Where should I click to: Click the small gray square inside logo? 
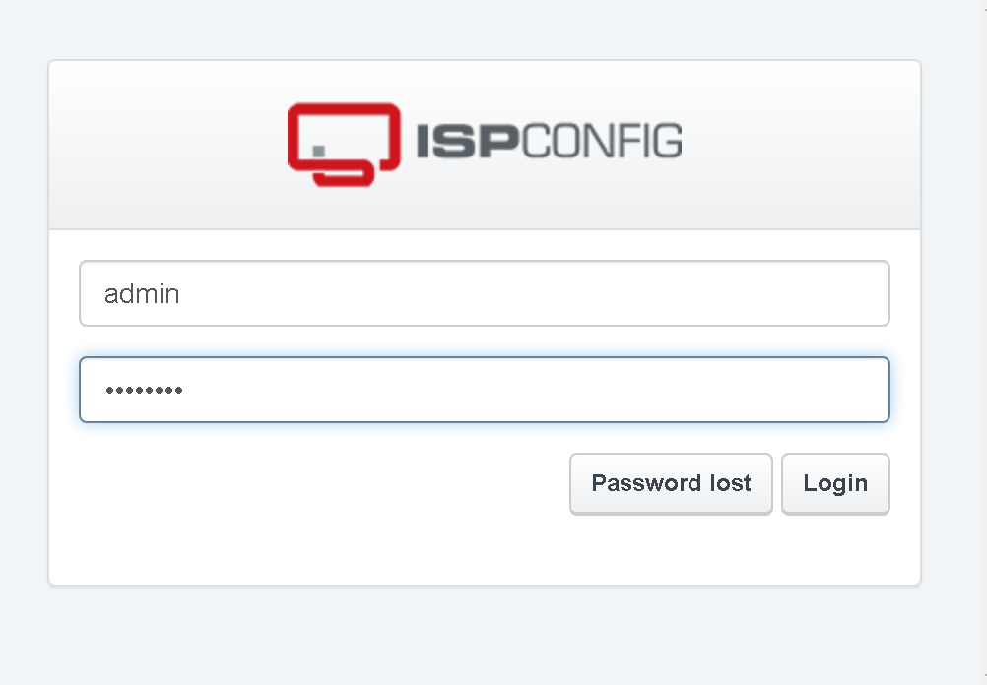coord(318,151)
